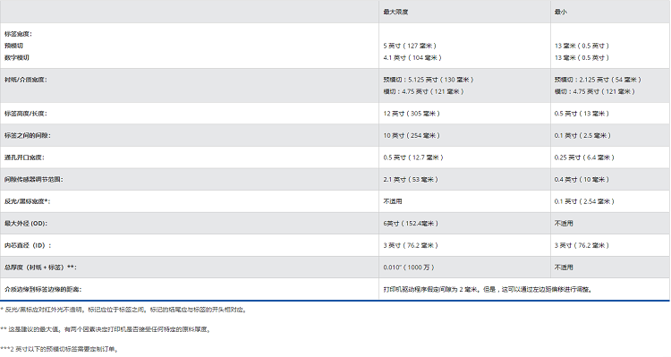Select the '标签之间的间隙:' row label
The image size is (671, 357).
coord(28,136)
